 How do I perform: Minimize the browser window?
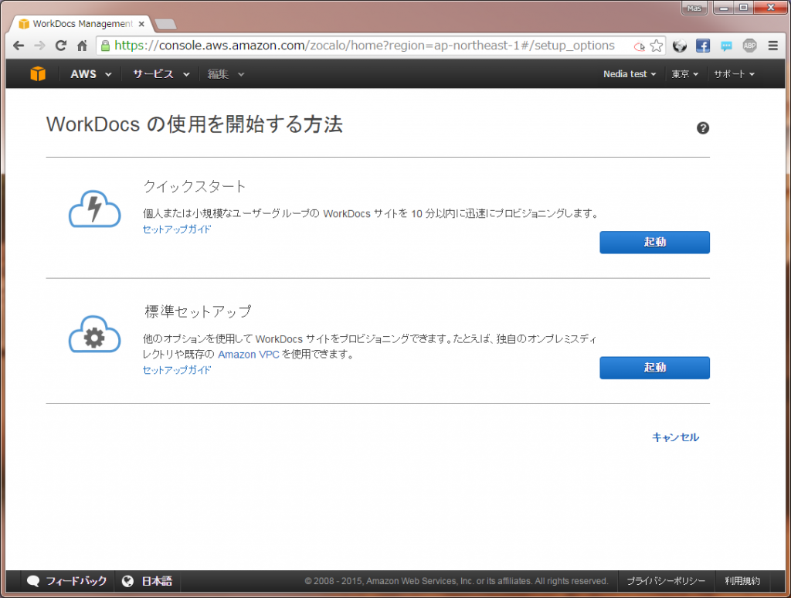point(724,8)
